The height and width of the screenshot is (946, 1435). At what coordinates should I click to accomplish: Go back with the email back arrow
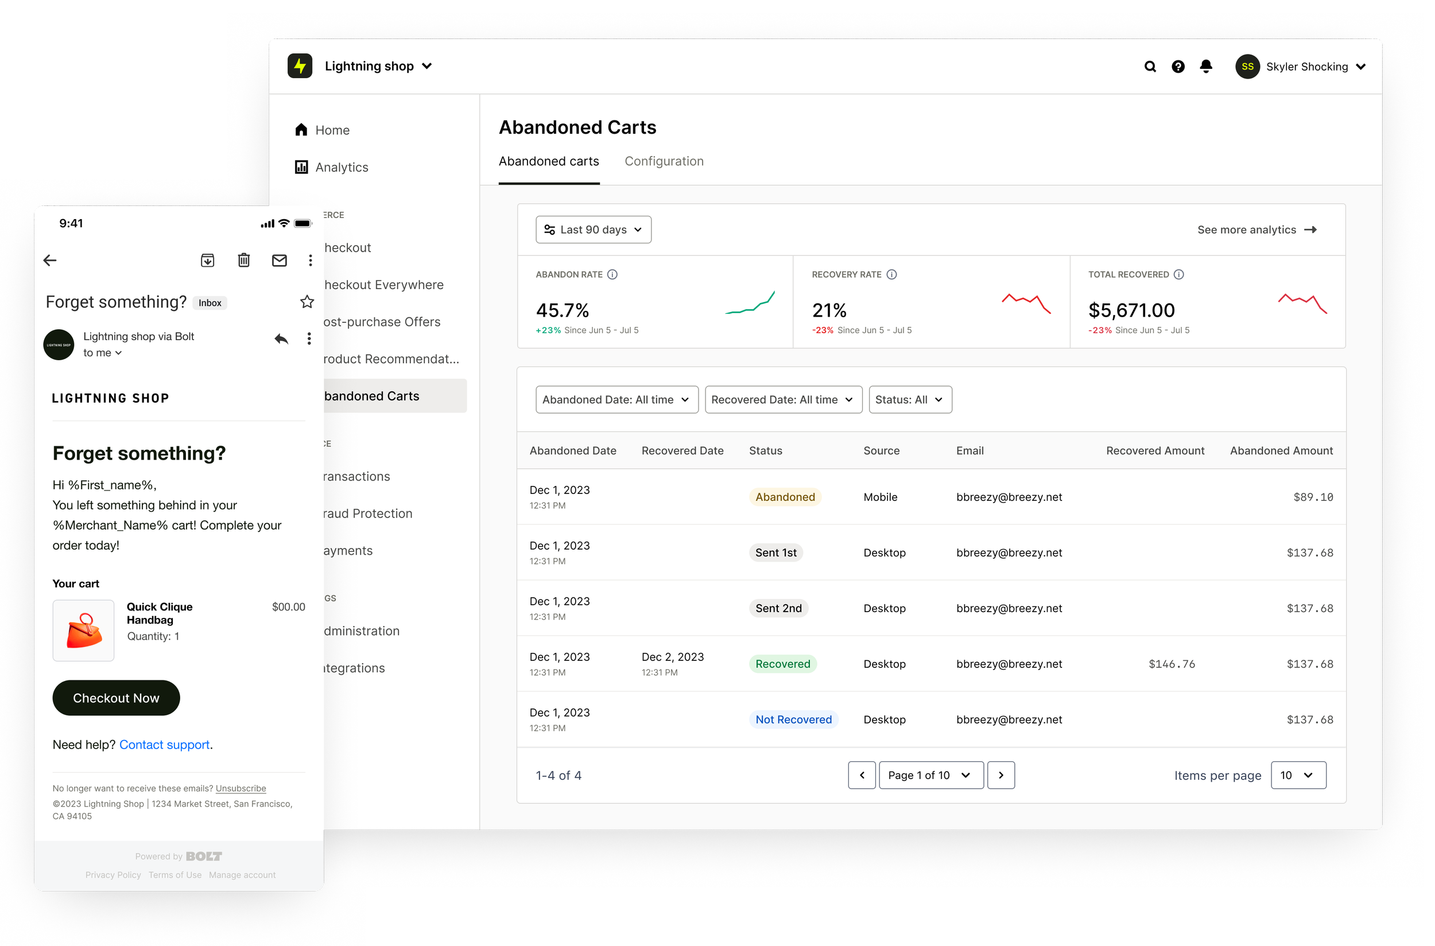pos(50,260)
